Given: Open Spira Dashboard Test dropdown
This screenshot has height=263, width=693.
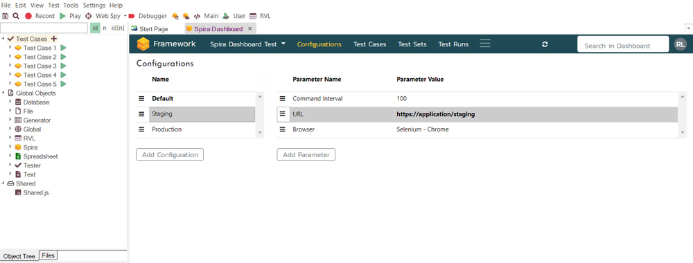Looking at the screenshot, I should (248, 44).
